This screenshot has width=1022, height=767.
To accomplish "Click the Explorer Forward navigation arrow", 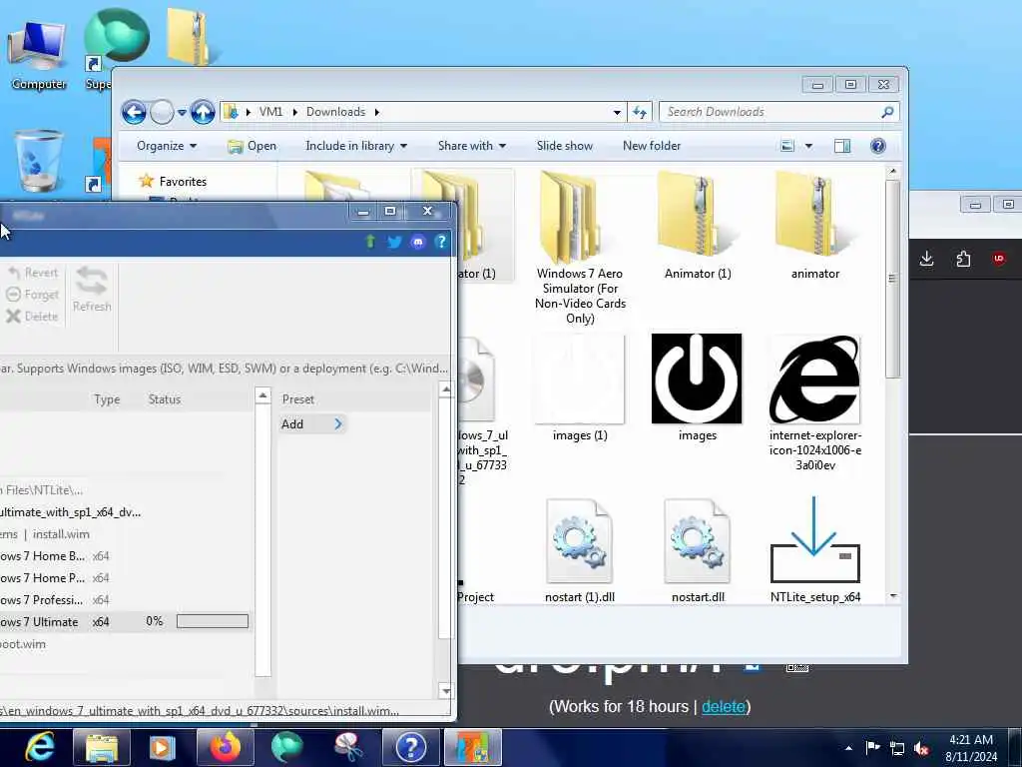I will pos(162,112).
